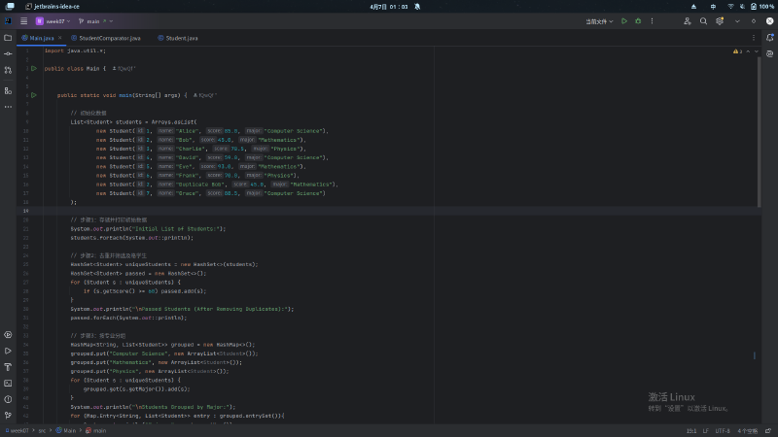Click the import java.util.*; line
Viewport: 778px width, 437px height.
point(75,50)
